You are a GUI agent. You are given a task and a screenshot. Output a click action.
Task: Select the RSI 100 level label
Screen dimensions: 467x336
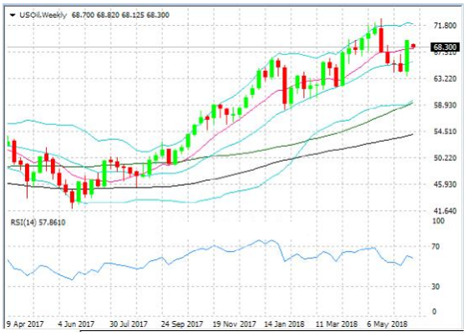pos(438,221)
